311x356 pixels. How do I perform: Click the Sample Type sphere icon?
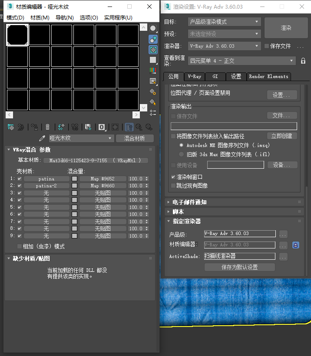(x=153, y=28)
